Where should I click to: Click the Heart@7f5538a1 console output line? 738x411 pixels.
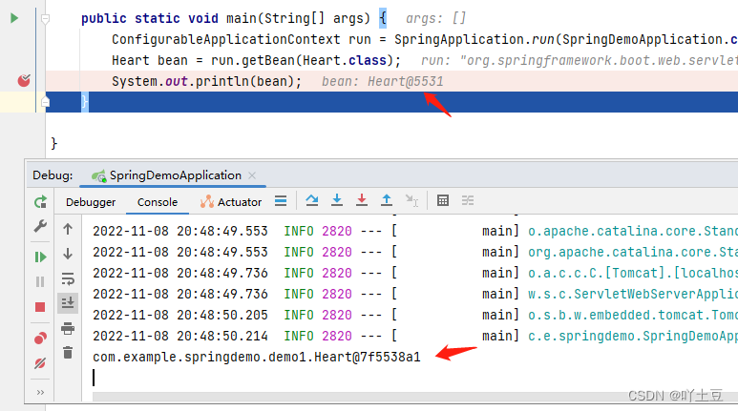point(257,357)
